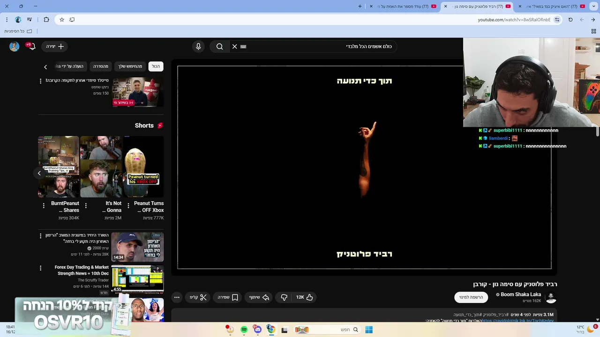Image resolution: width=600 pixels, height=337 pixels.
Task: Open the on-screen keyboard icon in search
Action: pyautogui.click(x=243, y=46)
